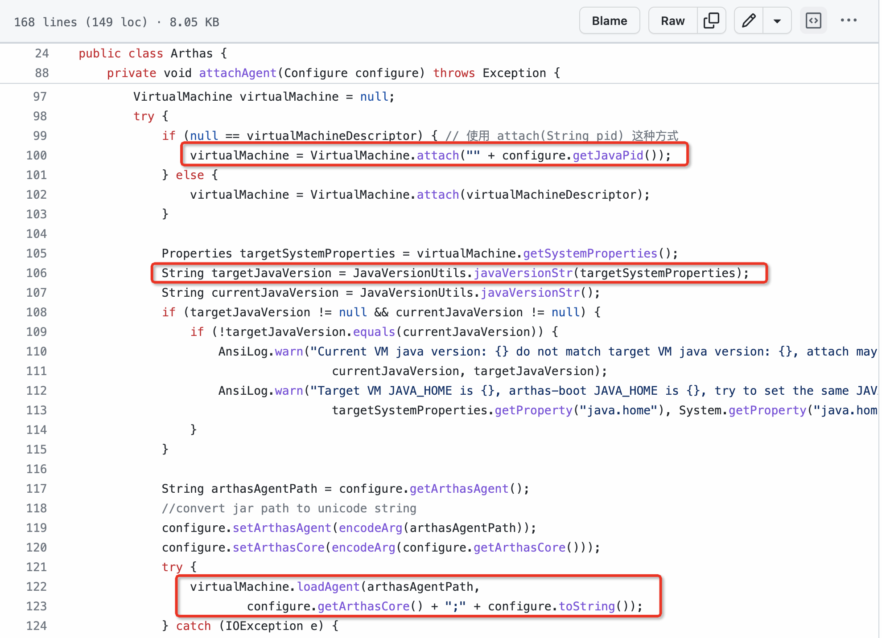This screenshot has width=882, height=638.
Task: Click line number 117
Action: [x=37, y=489]
